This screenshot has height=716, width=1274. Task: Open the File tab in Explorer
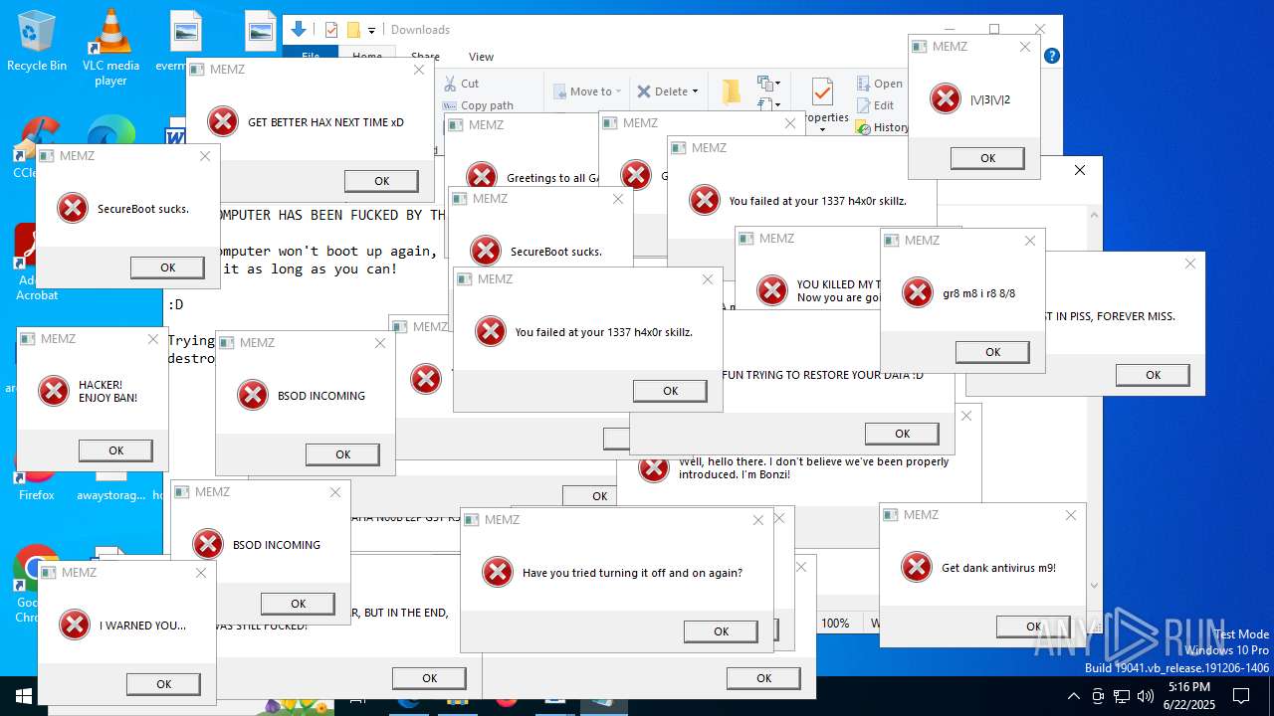click(311, 57)
